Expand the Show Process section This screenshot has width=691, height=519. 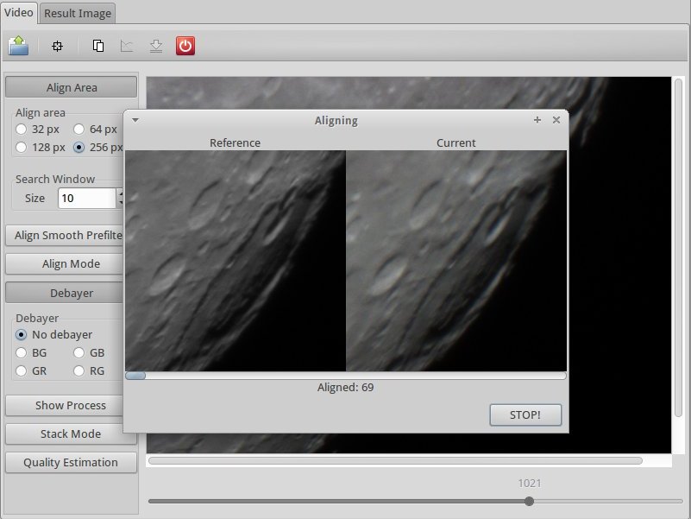coord(65,405)
